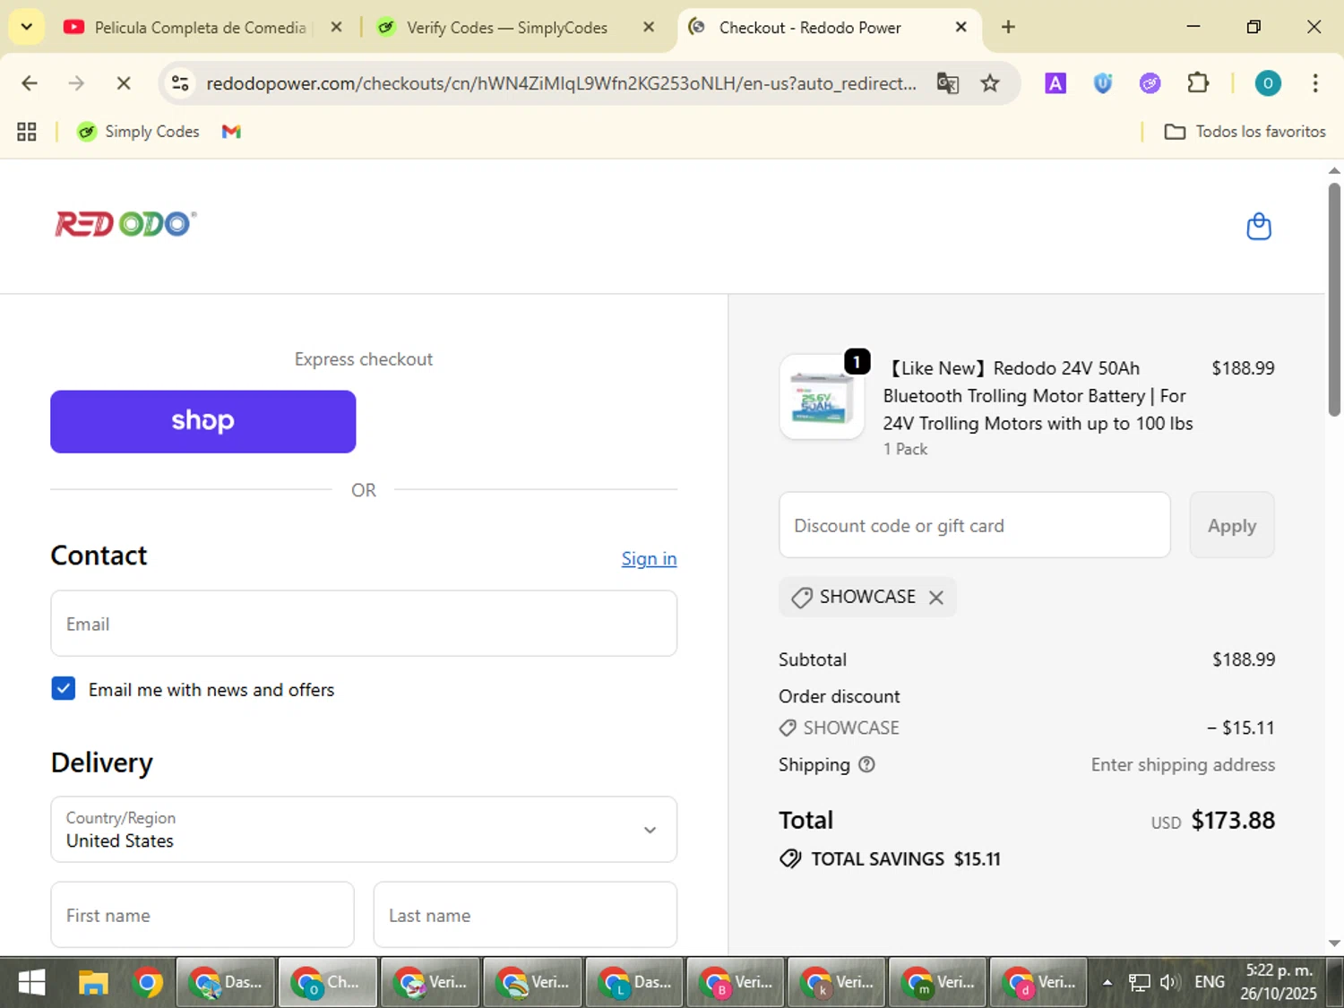This screenshot has width=1344, height=1008.
Task: Open the extensions puzzle piece menu
Action: pos(1198,83)
